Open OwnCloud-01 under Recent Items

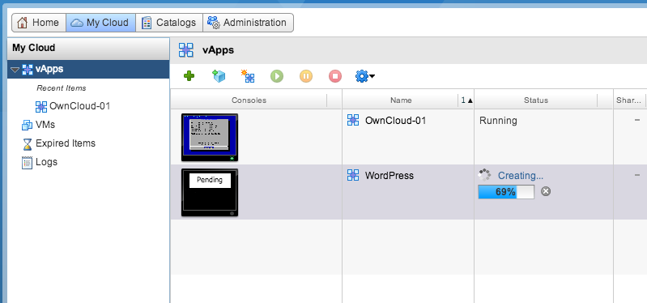click(x=79, y=106)
